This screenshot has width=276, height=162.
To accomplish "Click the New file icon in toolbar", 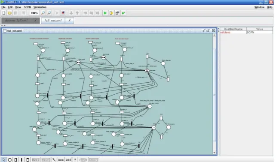I will (4, 13).
